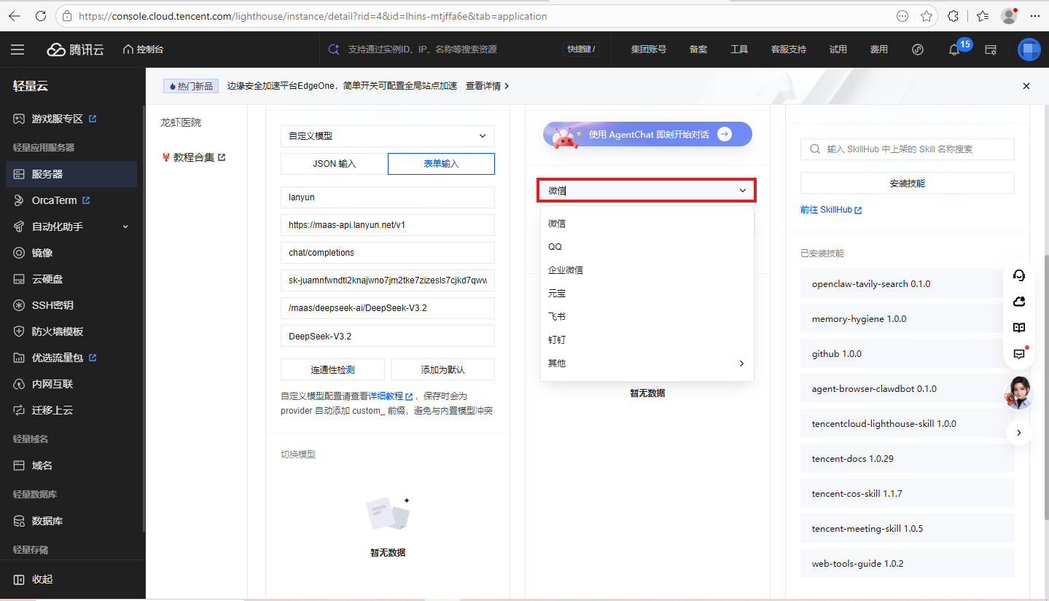
Task: Select 龙虾医院 in left menu
Action: pyautogui.click(x=181, y=122)
